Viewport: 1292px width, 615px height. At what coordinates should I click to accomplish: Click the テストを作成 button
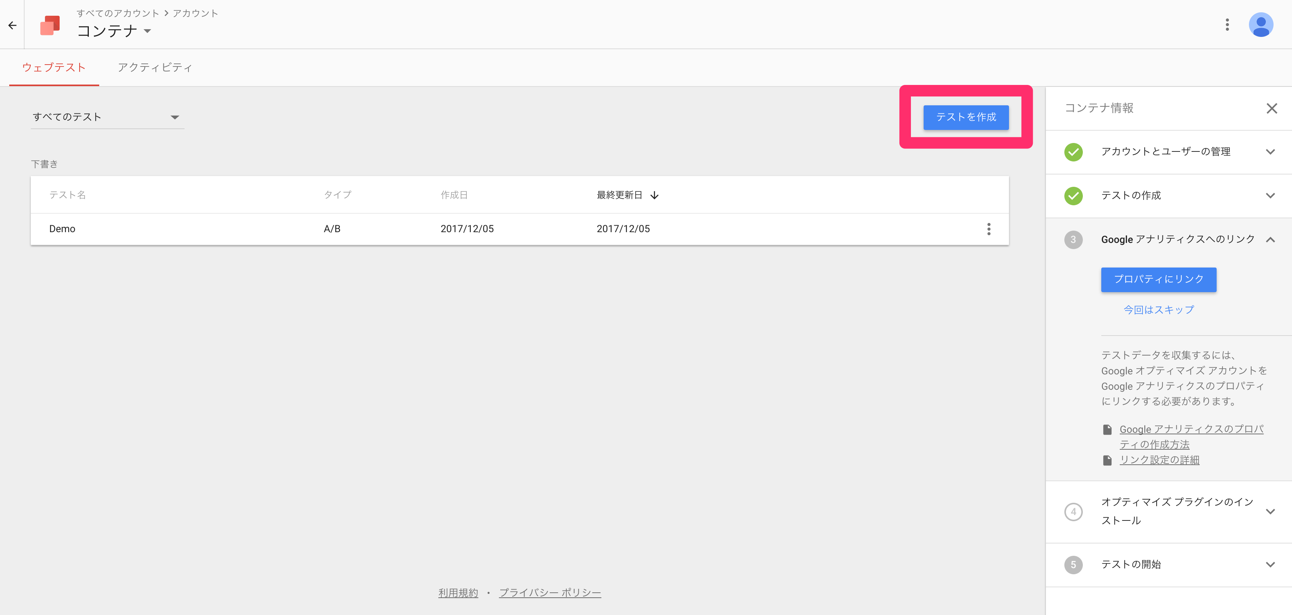click(x=966, y=117)
